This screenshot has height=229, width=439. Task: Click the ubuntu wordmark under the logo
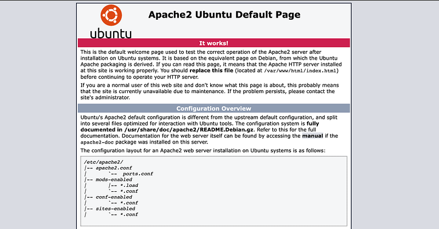111,33
